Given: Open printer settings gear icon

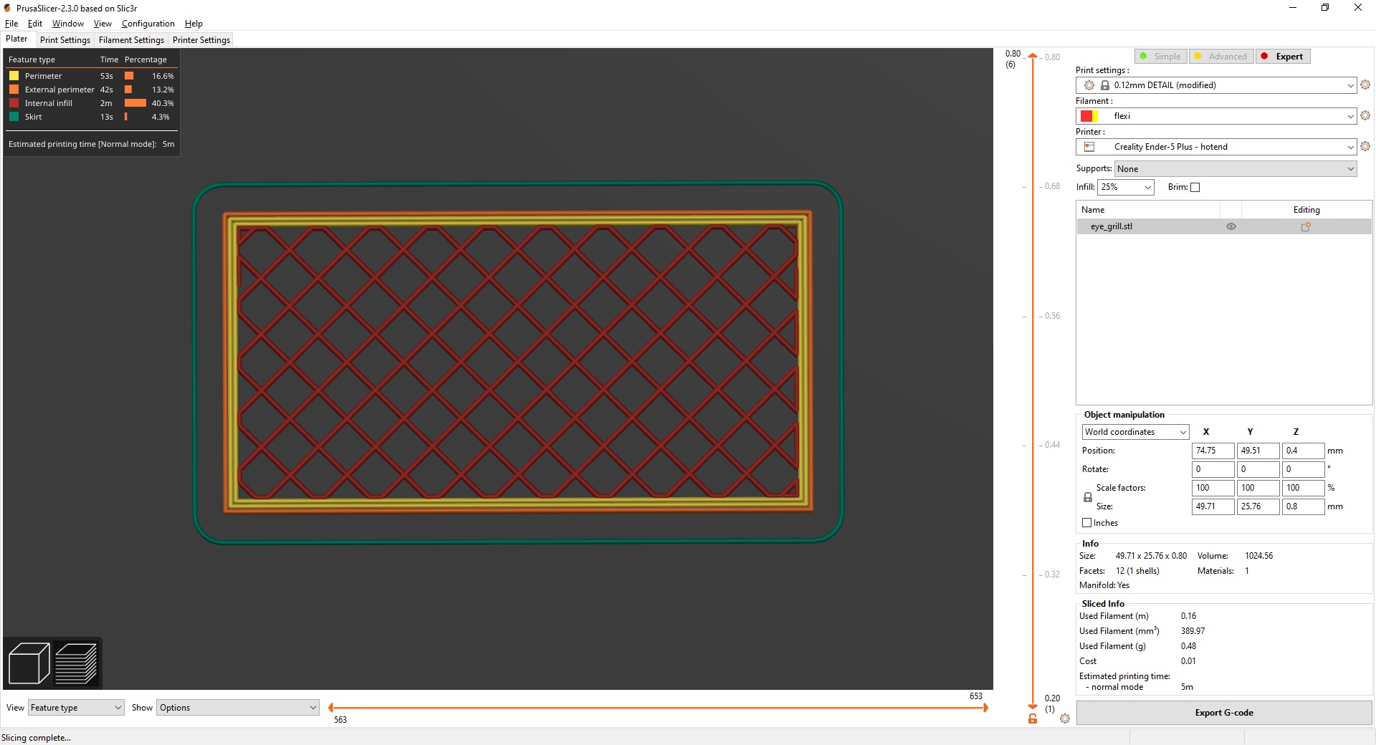Looking at the screenshot, I should pyautogui.click(x=1365, y=146).
